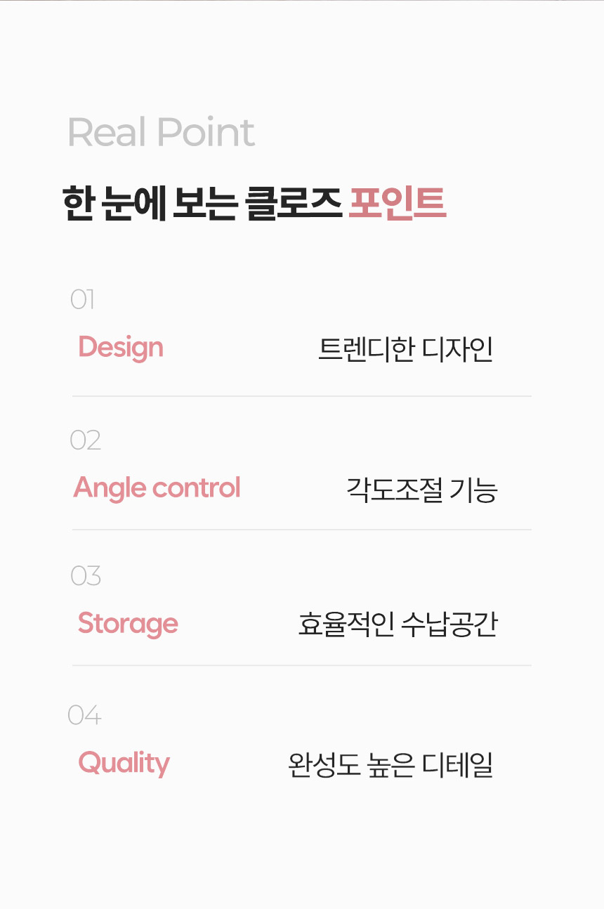Open the Angle control point
Image resolution: width=604 pixels, height=909 pixels.
click(x=157, y=488)
